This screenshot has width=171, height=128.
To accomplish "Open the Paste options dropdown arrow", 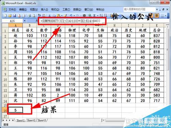I will 62,16.
